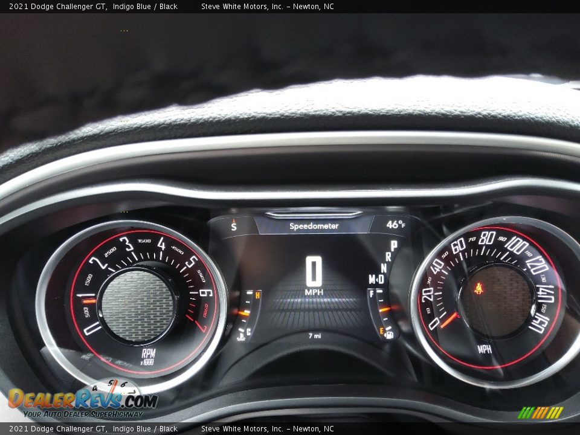
Task: Click the 100 mark on speedometer
Action: point(515,245)
